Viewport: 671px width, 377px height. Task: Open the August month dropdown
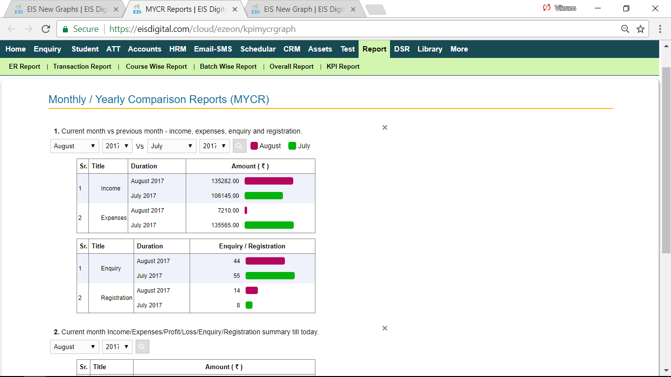point(74,146)
